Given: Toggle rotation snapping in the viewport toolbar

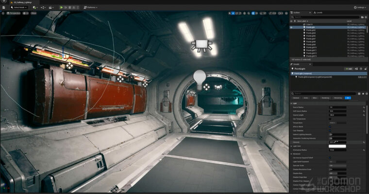Looking at the screenshot, I should click(x=261, y=14).
